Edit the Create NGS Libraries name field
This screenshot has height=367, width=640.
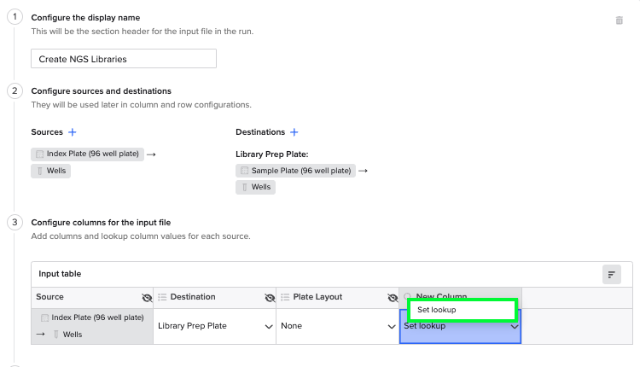pyautogui.click(x=124, y=59)
